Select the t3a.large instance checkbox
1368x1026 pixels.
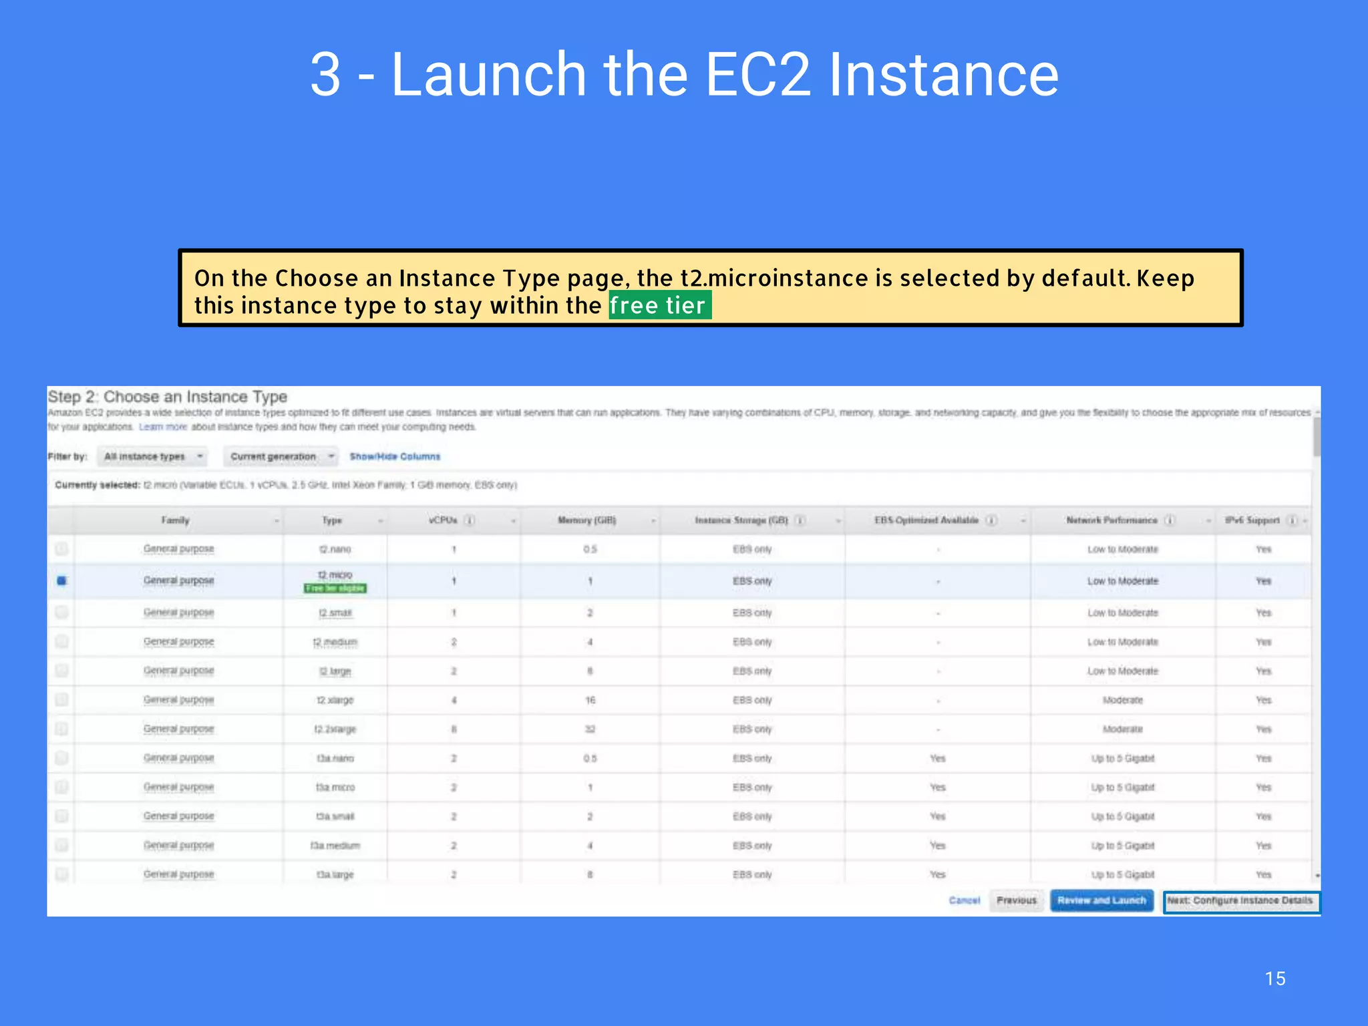tap(61, 874)
